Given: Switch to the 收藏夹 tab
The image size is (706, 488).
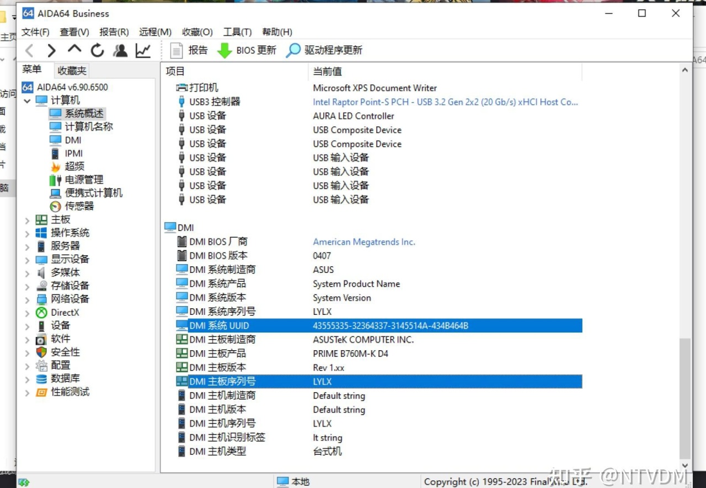Looking at the screenshot, I should [x=72, y=71].
